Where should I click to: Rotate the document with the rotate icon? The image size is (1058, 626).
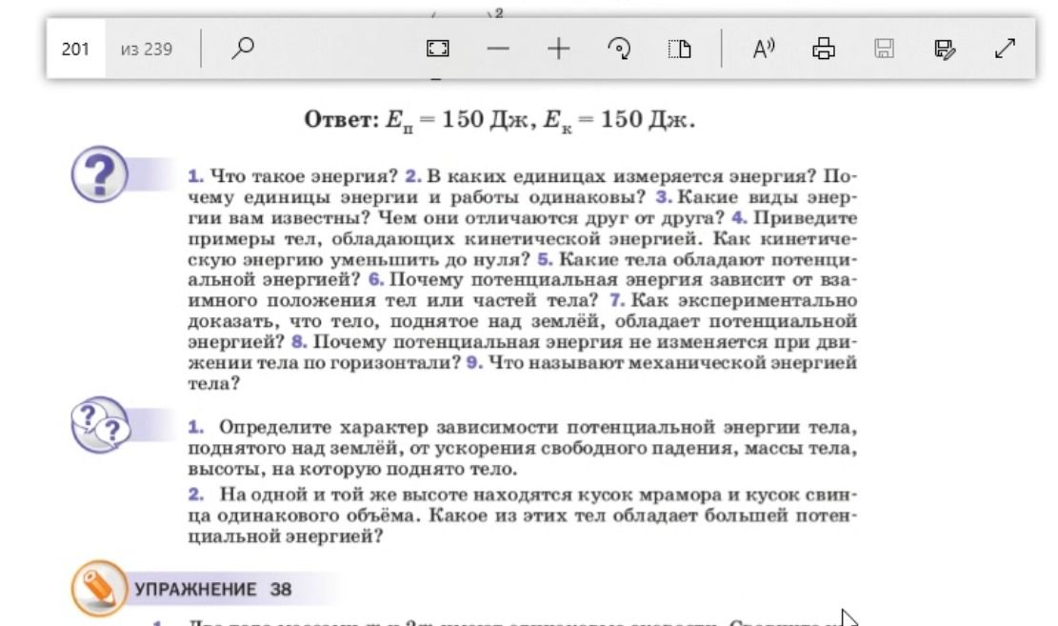[619, 49]
